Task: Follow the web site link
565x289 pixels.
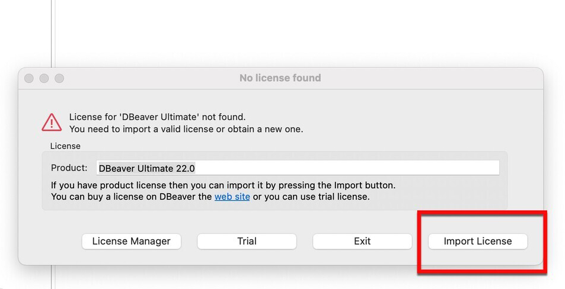Action: coord(232,197)
